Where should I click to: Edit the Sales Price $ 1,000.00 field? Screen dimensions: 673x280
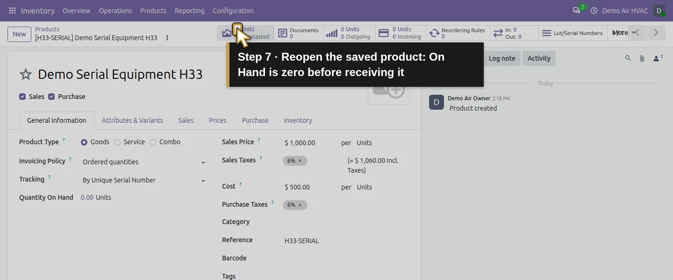[309, 143]
